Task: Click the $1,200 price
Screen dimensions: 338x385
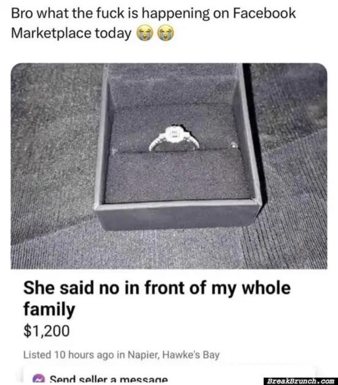Action: pos(47,331)
